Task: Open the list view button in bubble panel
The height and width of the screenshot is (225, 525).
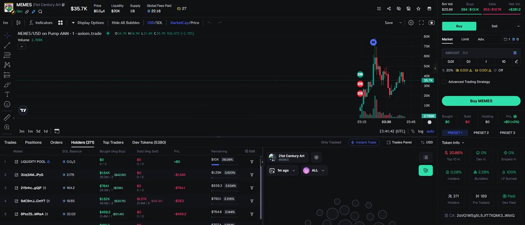Action: [426, 157]
